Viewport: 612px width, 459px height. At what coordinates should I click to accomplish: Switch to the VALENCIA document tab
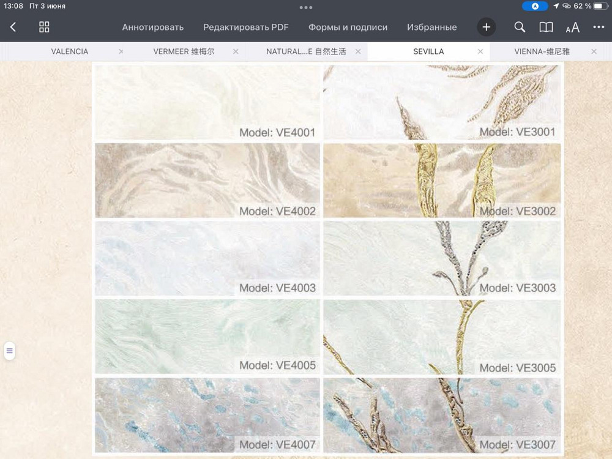pos(70,51)
